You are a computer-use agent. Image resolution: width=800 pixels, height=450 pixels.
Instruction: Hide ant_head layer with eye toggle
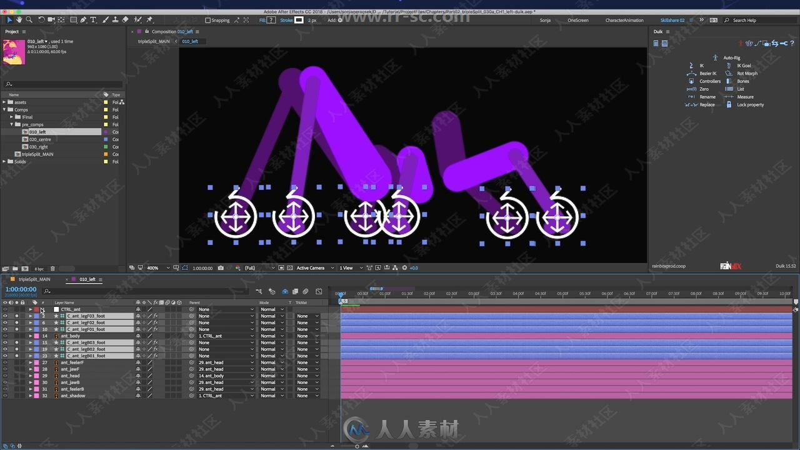(x=5, y=376)
